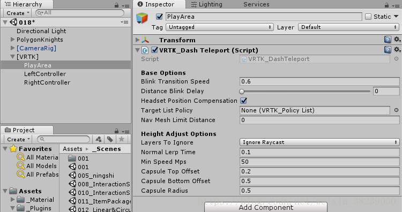Toggle Headset Position Compensation checkbox
The width and height of the screenshot is (402, 212).
(243, 101)
